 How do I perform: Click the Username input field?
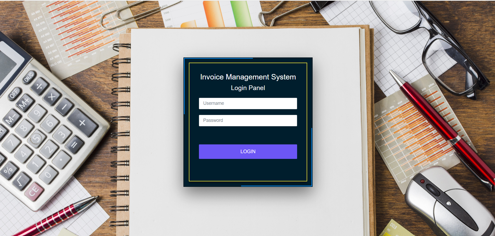tap(248, 104)
